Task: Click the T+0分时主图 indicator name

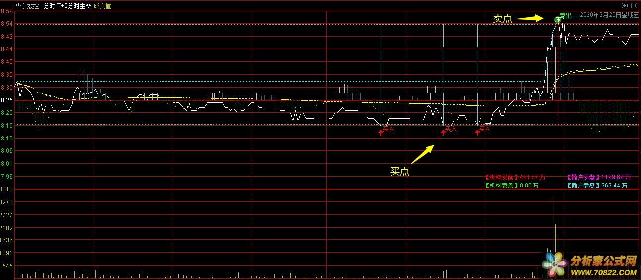Action: coord(74,6)
